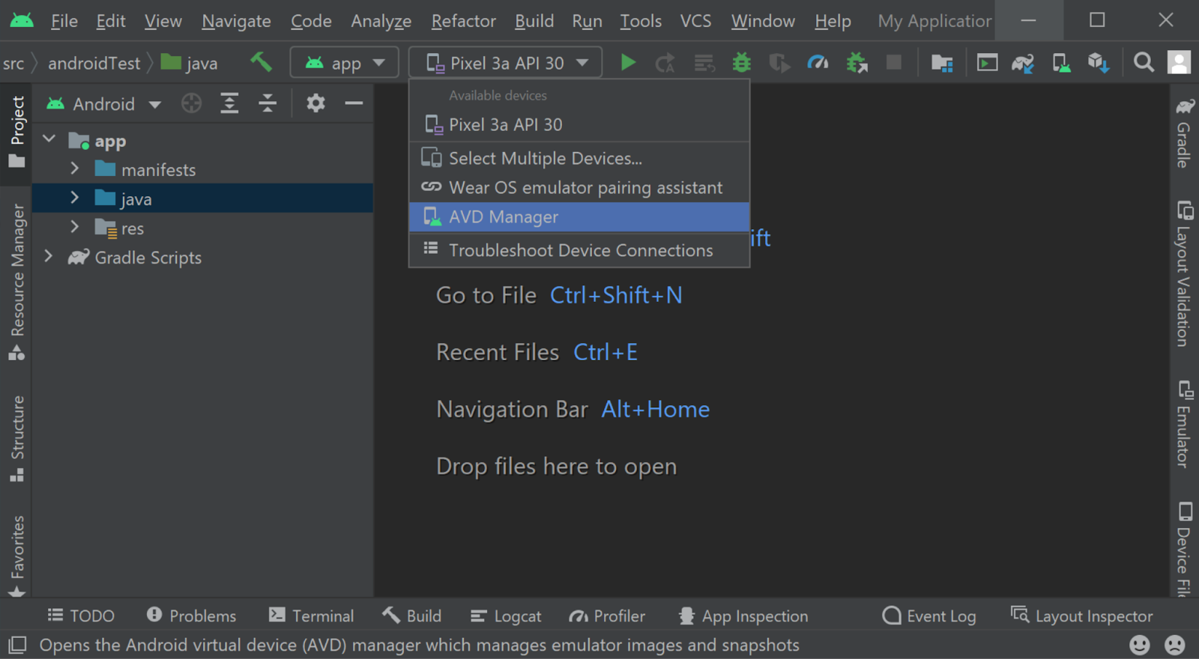Expand the java folder
This screenshot has width=1199, height=659.
75,198
